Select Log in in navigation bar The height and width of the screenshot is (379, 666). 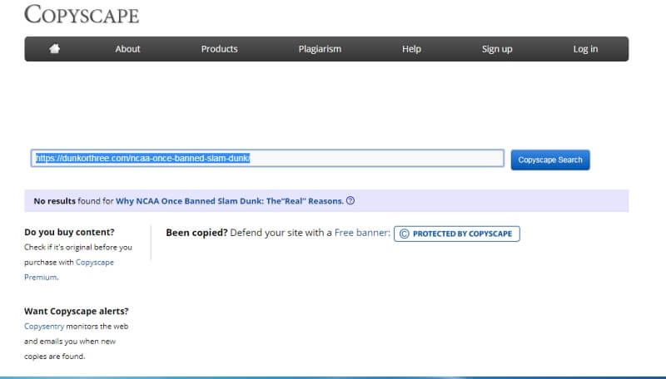coord(585,49)
